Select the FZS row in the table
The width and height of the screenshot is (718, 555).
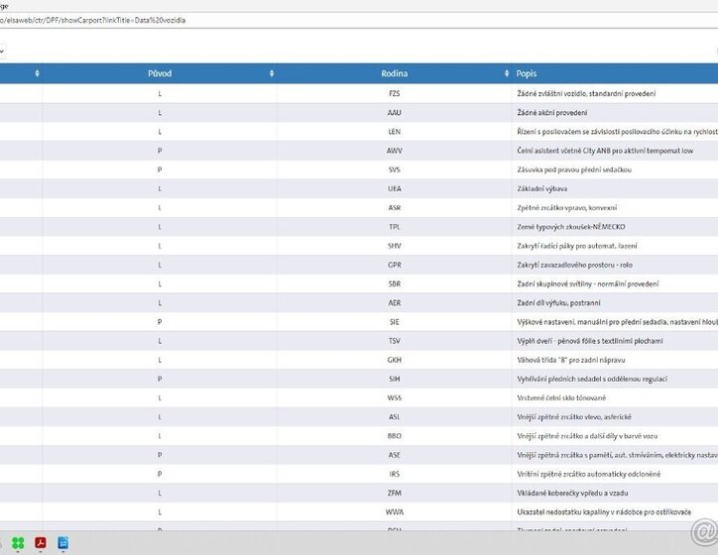coord(395,94)
